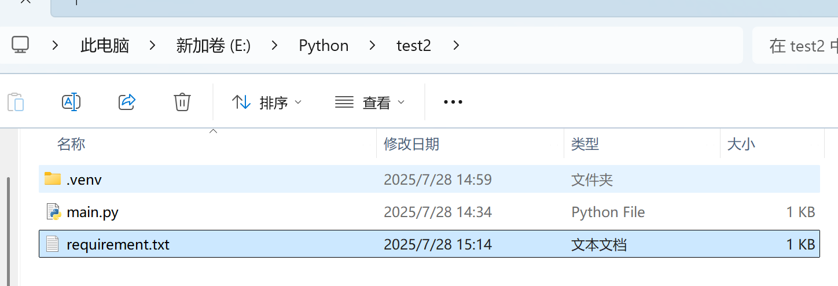Click the requirement.txt text document icon
838x286 pixels.
click(53, 244)
